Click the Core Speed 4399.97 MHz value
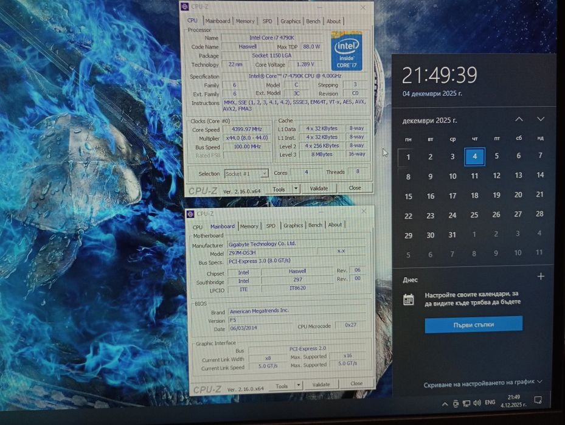The height and width of the screenshot is (425, 565). 247,129
